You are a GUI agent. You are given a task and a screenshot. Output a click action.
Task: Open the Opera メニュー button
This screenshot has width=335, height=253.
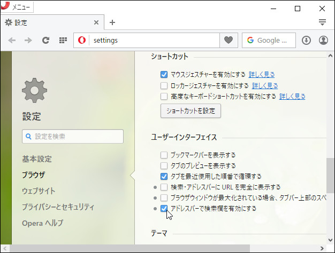(x=17, y=7)
